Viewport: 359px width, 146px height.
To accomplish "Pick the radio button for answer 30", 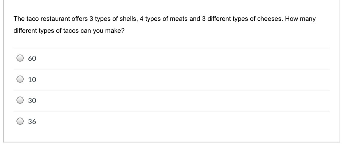I will pos(20,100).
